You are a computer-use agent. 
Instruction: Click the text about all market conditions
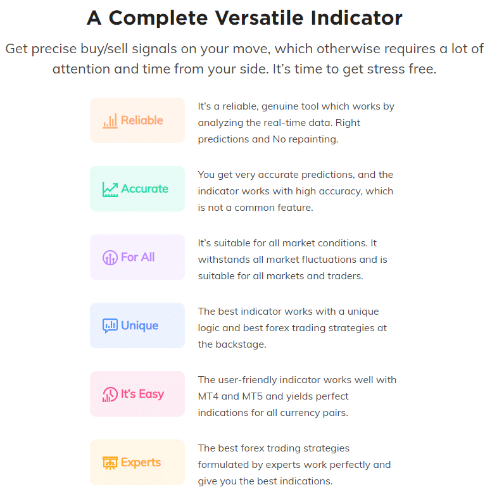pos(293,260)
